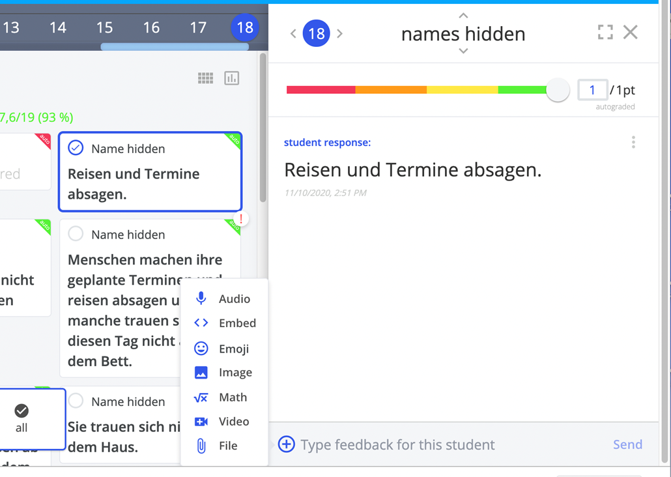Screen dimensions: 671x477
Task: Click the fullscreen expand icon
Action: (x=605, y=32)
